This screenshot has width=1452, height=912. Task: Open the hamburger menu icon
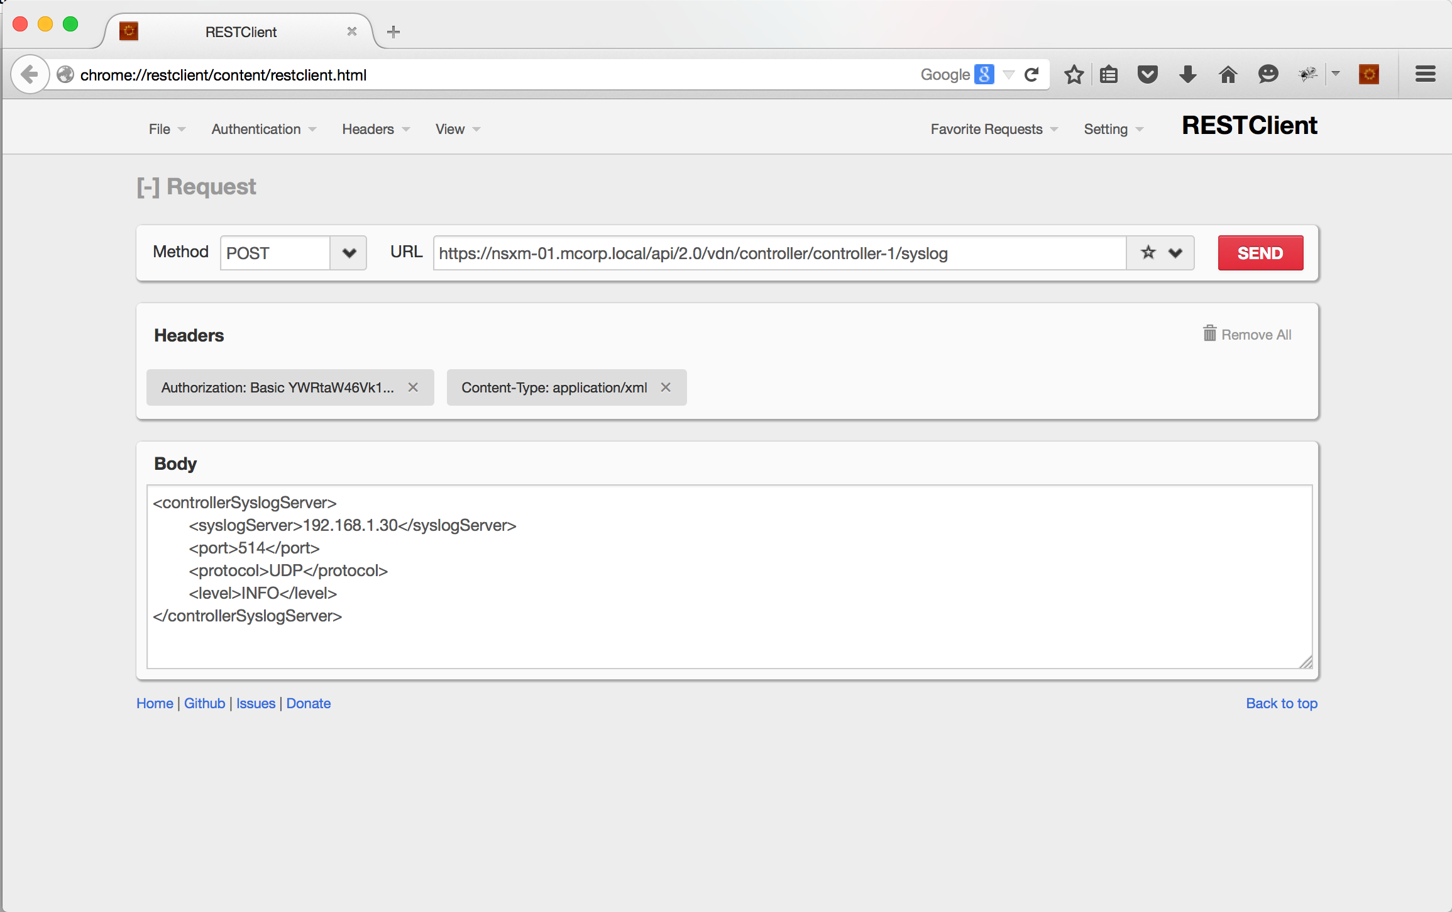click(1425, 74)
